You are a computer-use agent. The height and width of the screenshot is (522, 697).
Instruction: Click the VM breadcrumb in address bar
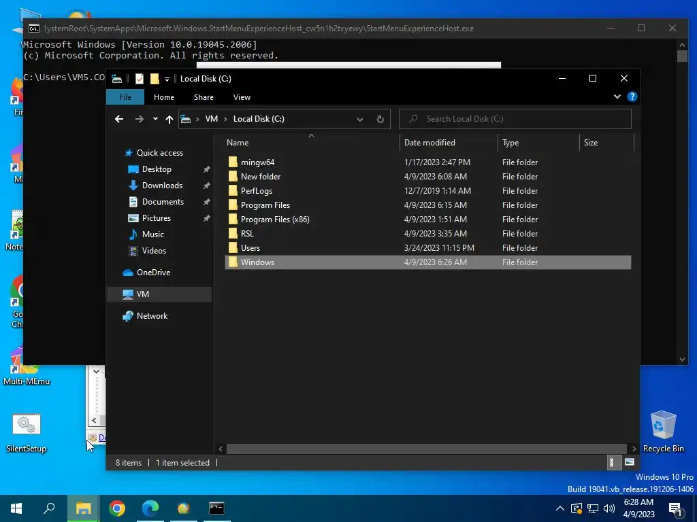(x=212, y=119)
